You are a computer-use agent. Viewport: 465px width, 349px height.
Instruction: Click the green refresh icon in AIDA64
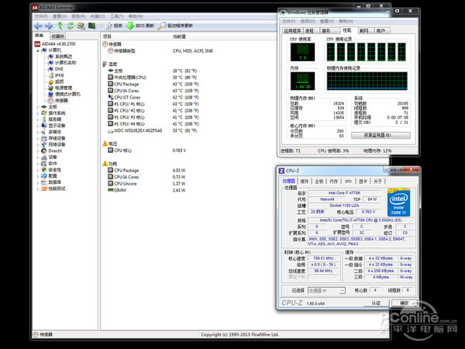(x=71, y=26)
